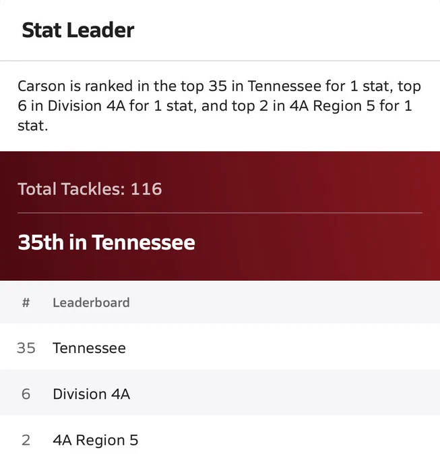Click the divider line under Total Tackles
Screen dimensions: 440x459
pos(220,213)
